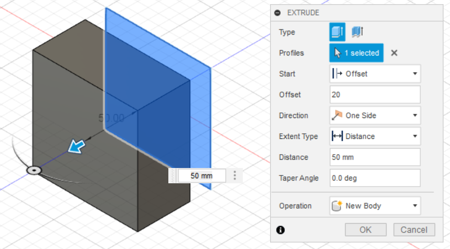This screenshot has width=450, height=249.
Task: Click the info icon in the Extrude dialog
Action: 280,230
